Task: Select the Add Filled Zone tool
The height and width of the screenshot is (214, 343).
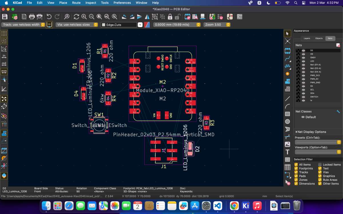Action: coord(288,81)
